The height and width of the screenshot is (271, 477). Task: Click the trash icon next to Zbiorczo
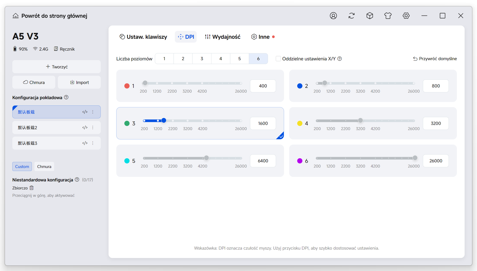(x=31, y=188)
